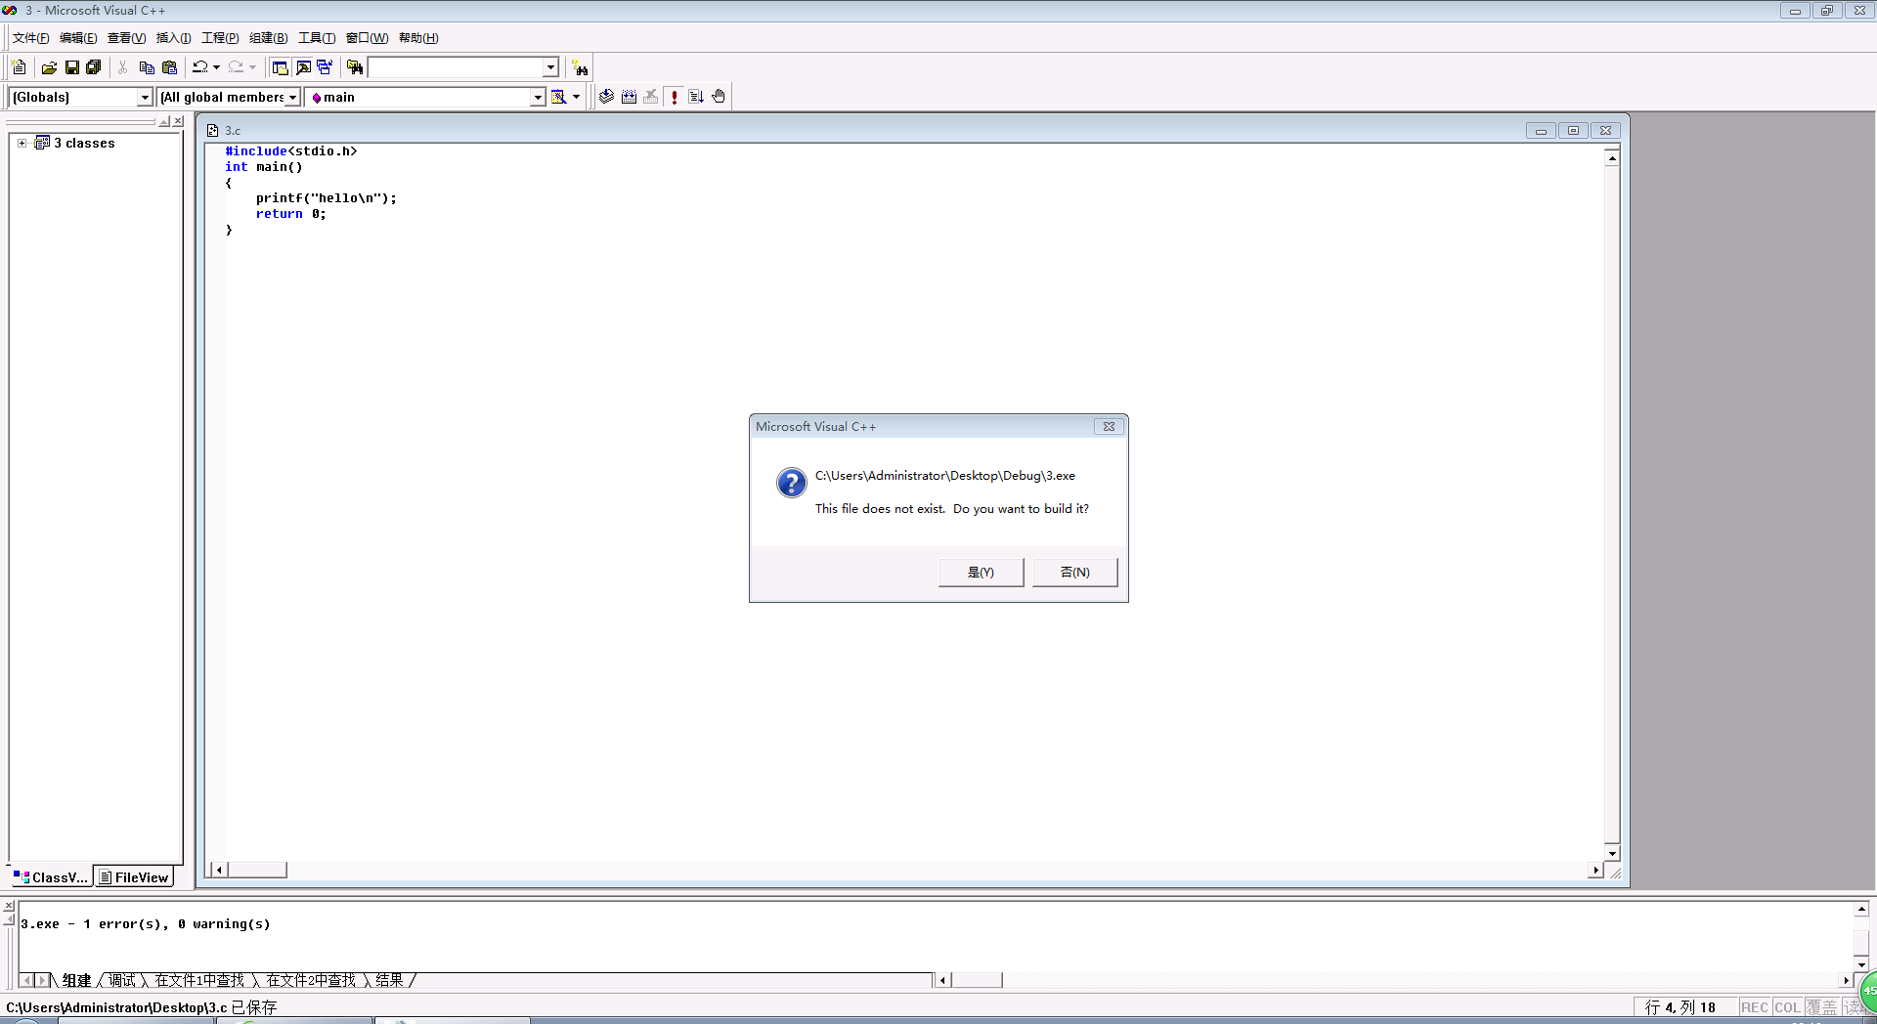Open the Window List icon

pos(325,67)
